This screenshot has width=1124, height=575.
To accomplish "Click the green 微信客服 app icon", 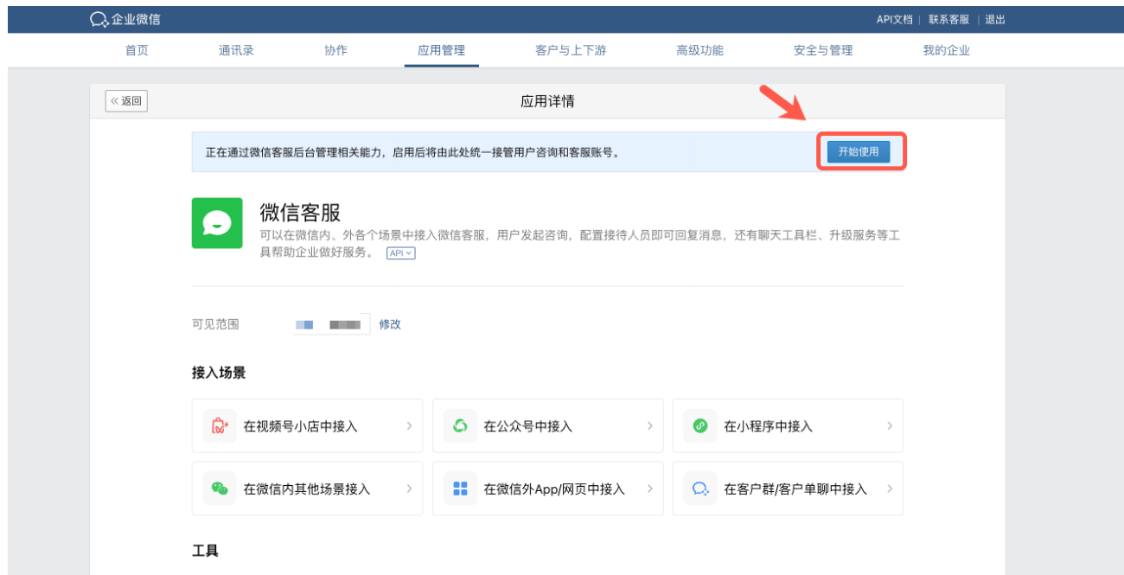I will click(x=217, y=223).
